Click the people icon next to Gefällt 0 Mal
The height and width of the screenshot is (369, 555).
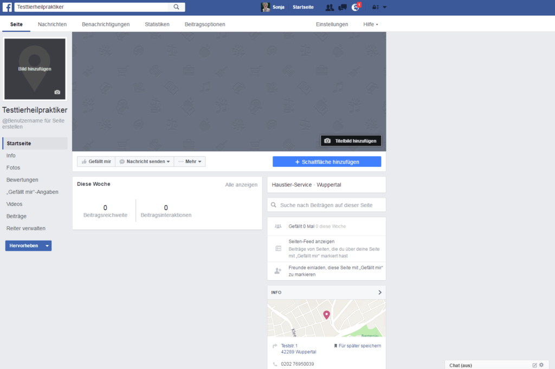278,226
